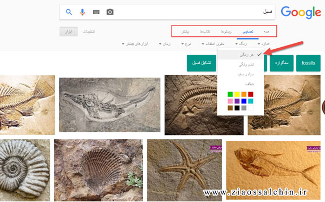This screenshot has height=202, width=325.
Task: Pick the green color swatch
Action: pos(230,94)
